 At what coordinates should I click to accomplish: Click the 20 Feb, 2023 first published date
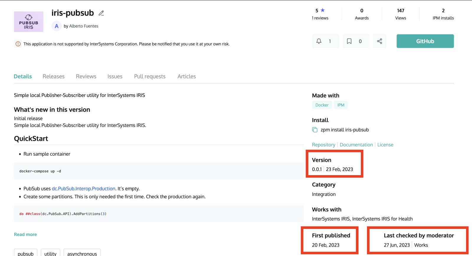[x=326, y=245]
